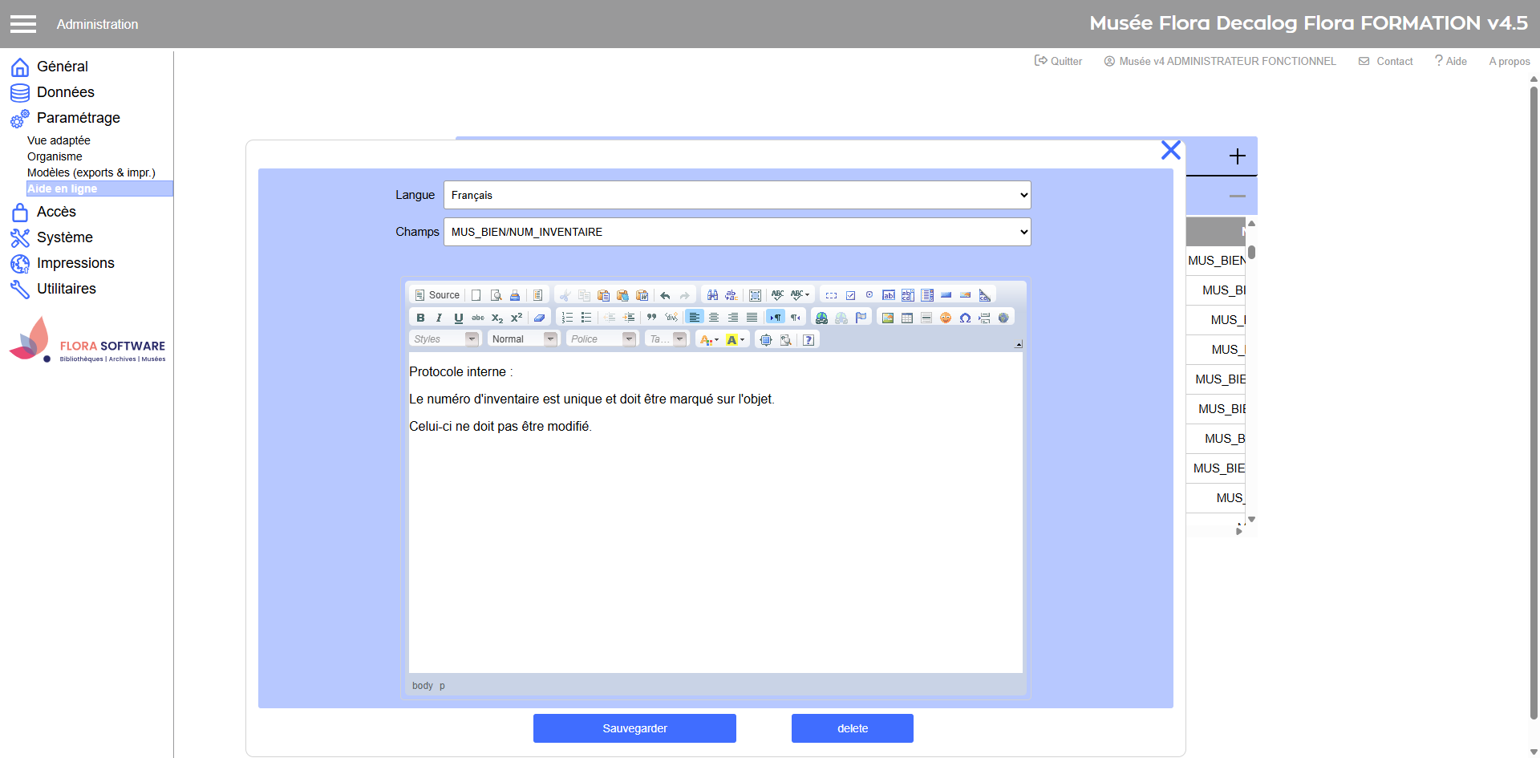Open the Langue dropdown
Screen dimensions: 1540x758
coord(736,195)
